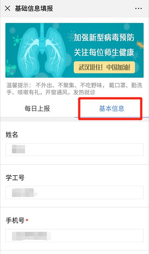
Task: Close the page with the X icon
Action: tap(8, 8)
